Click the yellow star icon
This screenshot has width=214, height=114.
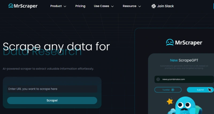click(170, 101)
